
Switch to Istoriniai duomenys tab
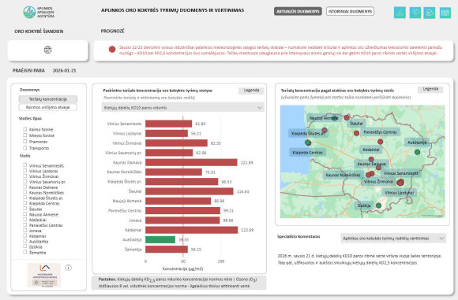(x=350, y=11)
